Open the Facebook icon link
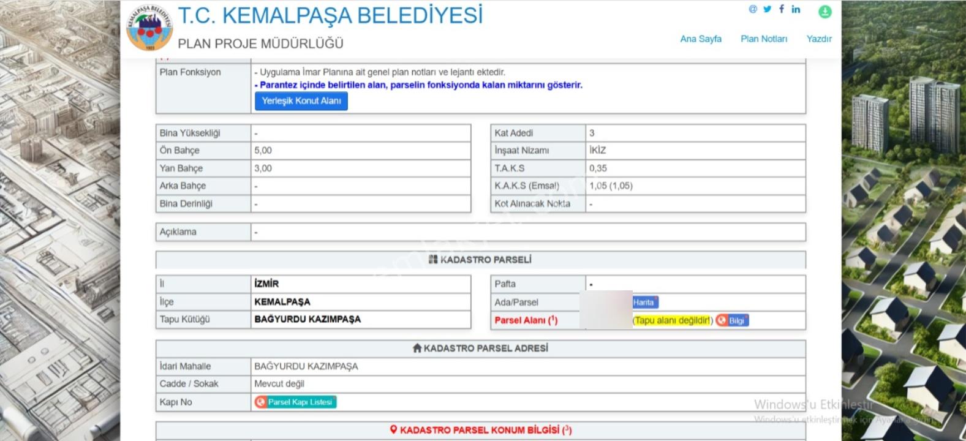Screen dimensions: 966x441 (x=782, y=9)
